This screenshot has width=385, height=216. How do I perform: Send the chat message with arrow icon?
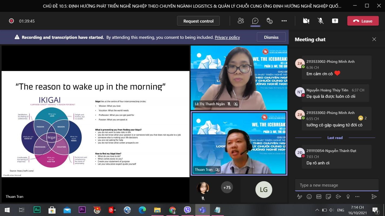click(x=374, y=197)
